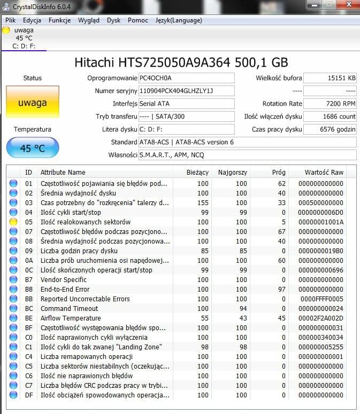Click the yellow disk status icon at top
The width and height of the screenshot is (360, 414).
coord(6,30)
